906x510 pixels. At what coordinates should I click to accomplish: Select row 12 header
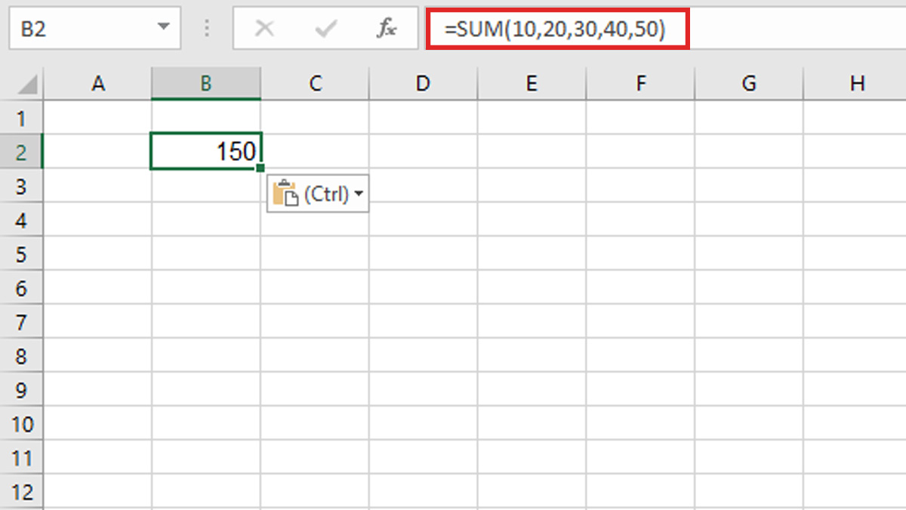pyautogui.click(x=21, y=492)
